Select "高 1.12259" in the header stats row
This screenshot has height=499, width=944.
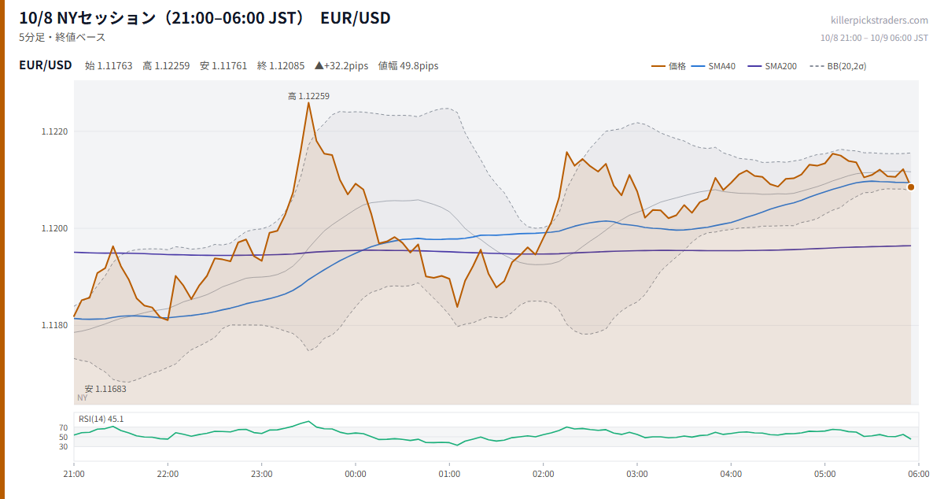click(166, 66)
